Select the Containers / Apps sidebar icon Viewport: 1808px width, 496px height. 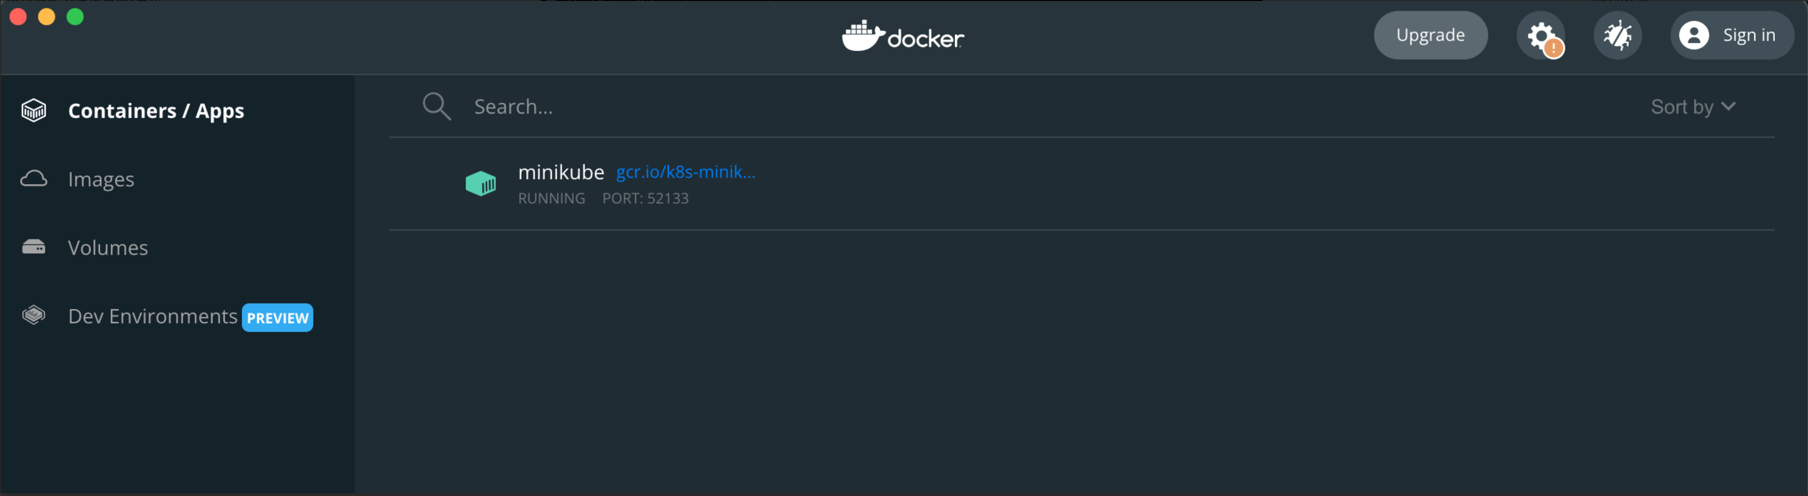tap(33, 110)
